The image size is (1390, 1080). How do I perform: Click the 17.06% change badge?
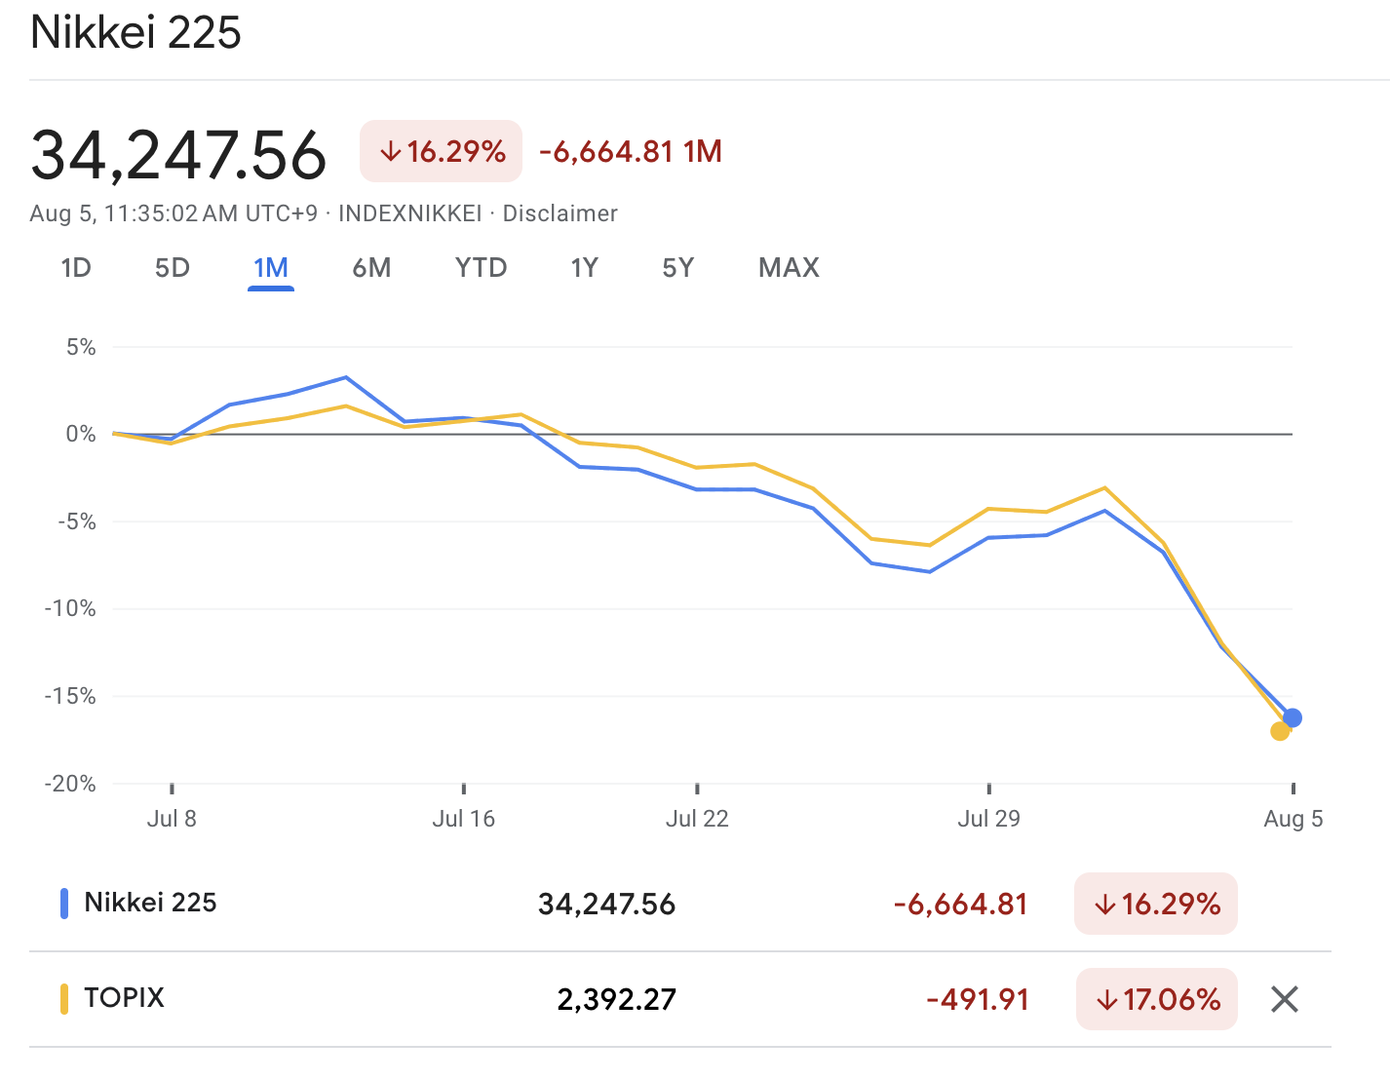[x=1156, y=999]
